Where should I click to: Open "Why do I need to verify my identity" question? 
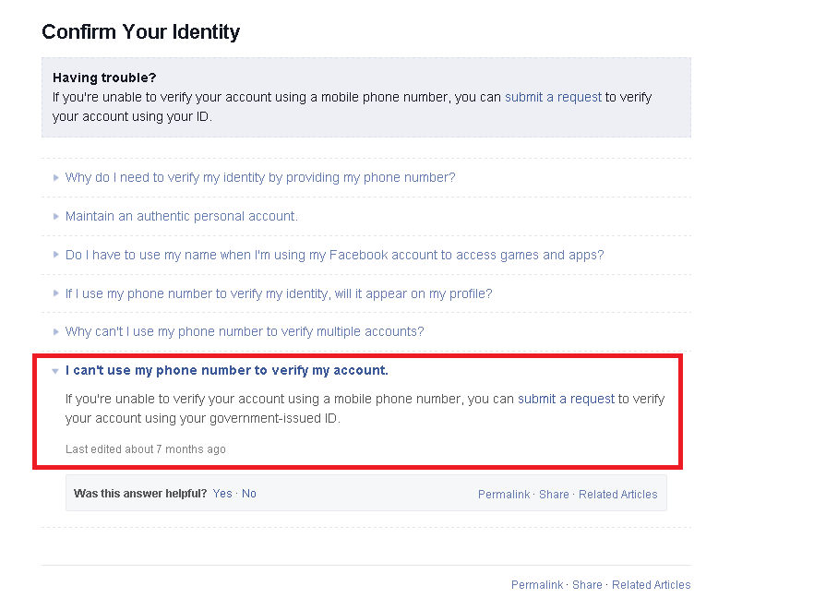(260, 177)
